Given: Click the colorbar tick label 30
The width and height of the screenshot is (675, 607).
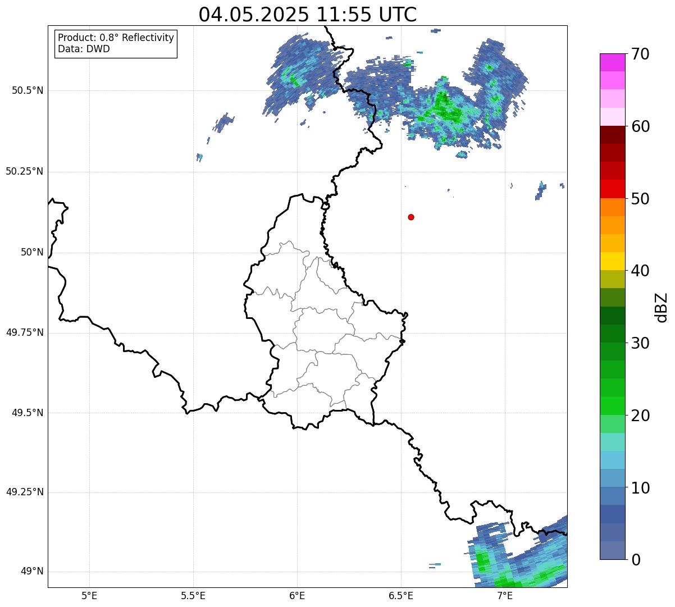Looking at the screenshot, I should tap(640, 343).
